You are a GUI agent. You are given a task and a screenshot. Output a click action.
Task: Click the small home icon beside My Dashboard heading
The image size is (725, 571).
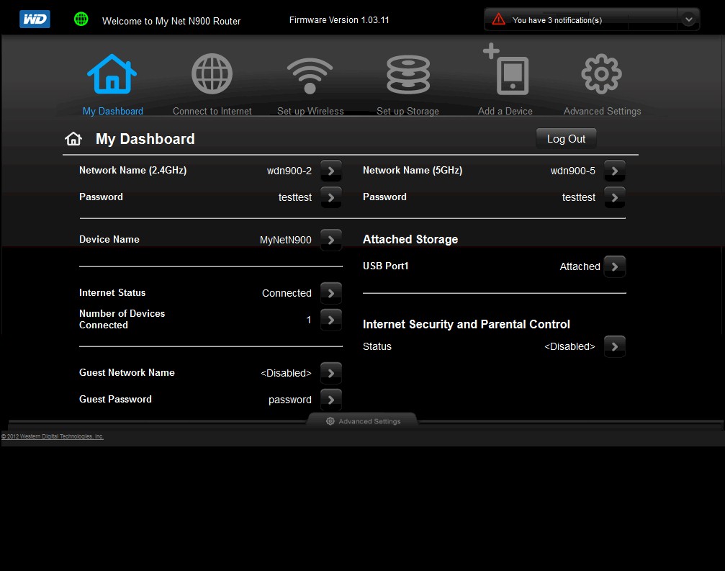coord(73,139)
